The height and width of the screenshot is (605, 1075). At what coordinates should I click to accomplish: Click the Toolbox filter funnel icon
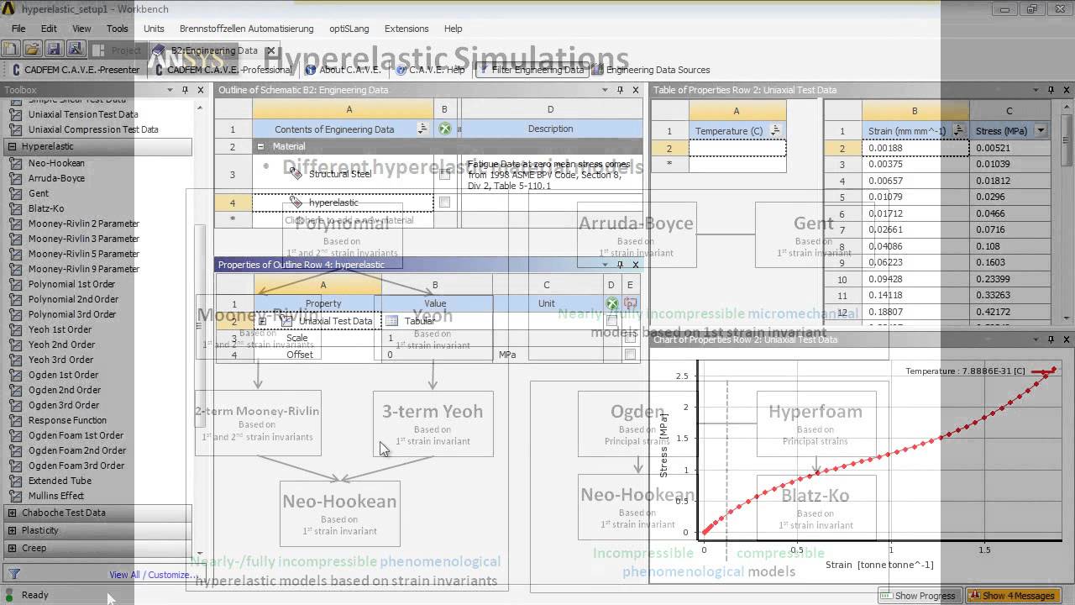pos(13,575)
